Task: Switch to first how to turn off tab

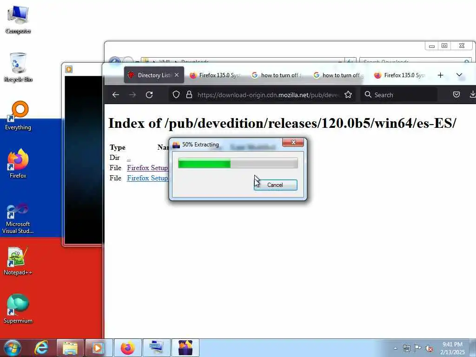Action: (277, 75)
